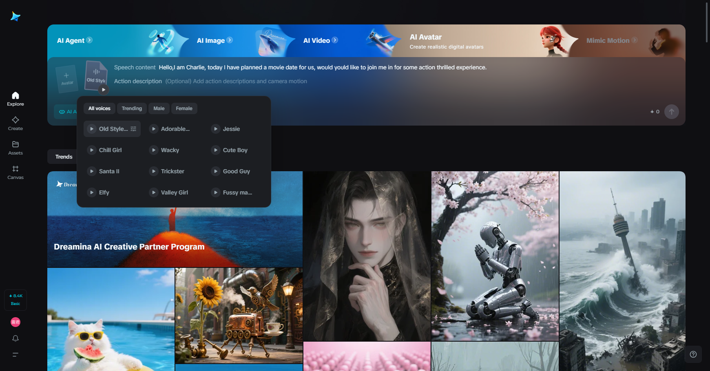Open the Explore home section
Image resolution: width=710 pixels, height=371 pixels.
[x=15, y=98]
